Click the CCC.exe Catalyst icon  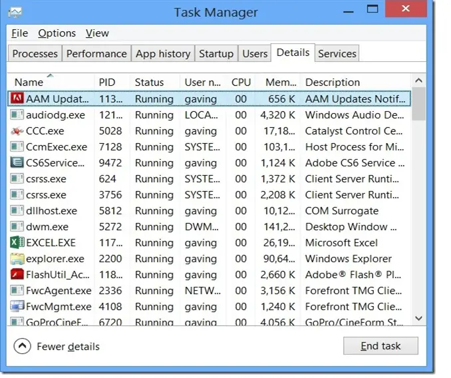click(17, 131)
